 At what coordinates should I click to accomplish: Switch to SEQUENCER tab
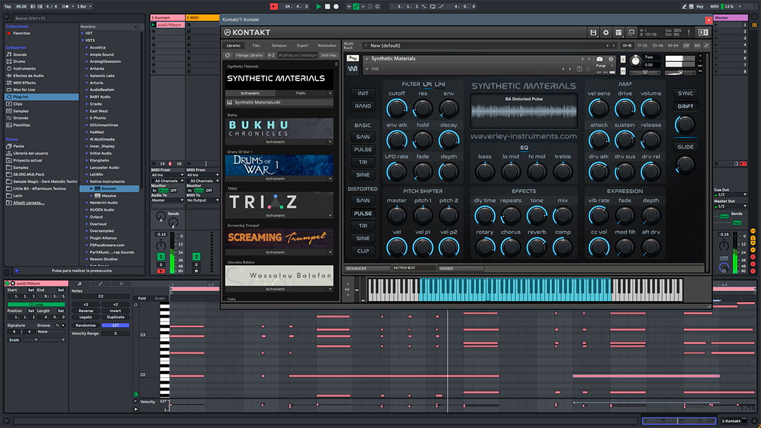click(368, 269)
